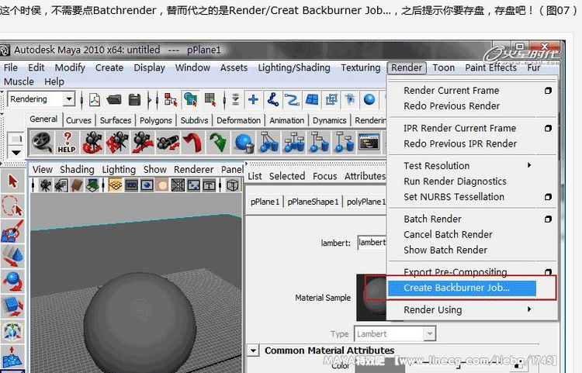Click the New Scene icon
The image size is (582, 373).
tap(95, 100)
